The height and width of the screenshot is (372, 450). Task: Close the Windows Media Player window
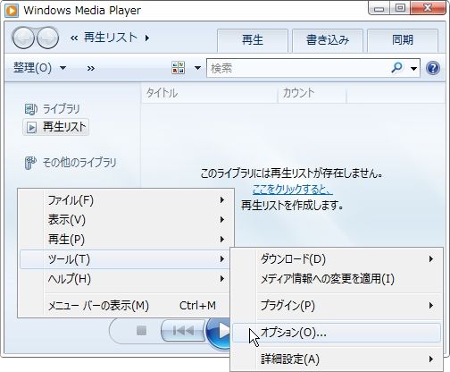[428, 8]
